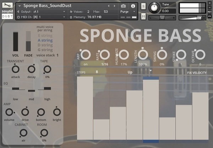Click the LENGTH knob
The height and width of the screenshot is (148, 213).
[x=143, y=54]
